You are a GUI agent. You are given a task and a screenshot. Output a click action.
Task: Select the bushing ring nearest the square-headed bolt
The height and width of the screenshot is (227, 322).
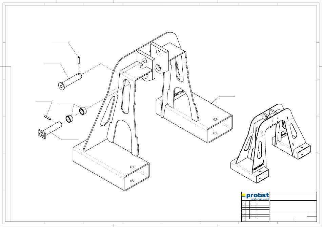tap(69, 119)
